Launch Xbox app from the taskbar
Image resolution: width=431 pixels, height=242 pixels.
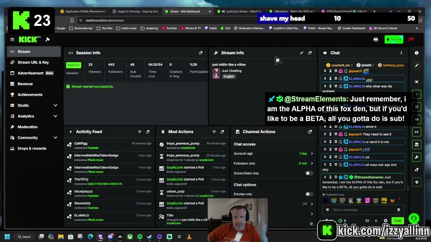click(130, 237)
